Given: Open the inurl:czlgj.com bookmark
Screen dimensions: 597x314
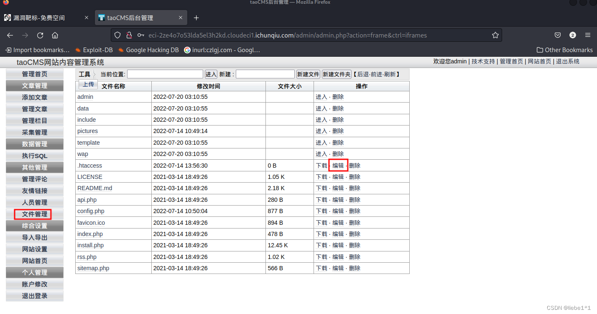Looking at the screenshot, I should 222,50.
